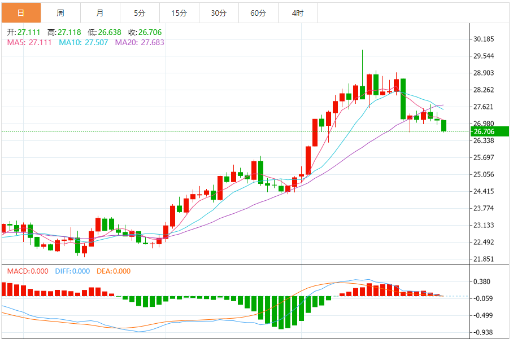
Task: Click the 收:26.706 close price value
Action: [145, 32]
